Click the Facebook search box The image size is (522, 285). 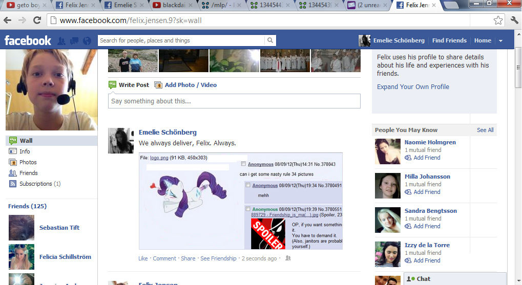click(181, 40)
